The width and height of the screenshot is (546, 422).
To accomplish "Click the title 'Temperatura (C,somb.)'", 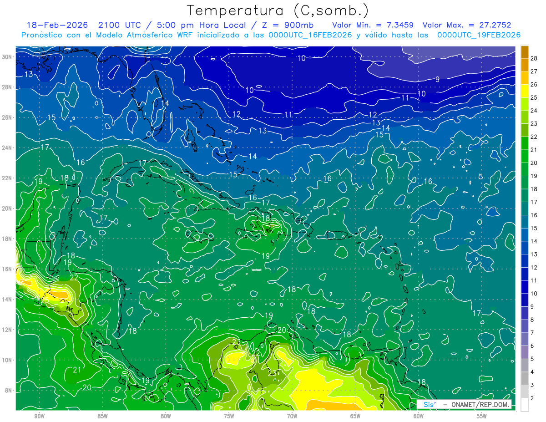I will pos(278,10).
